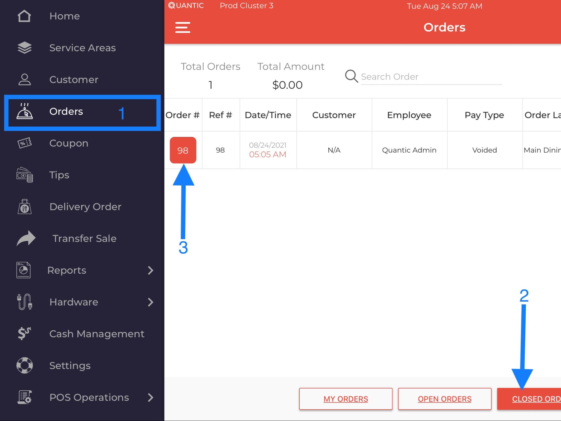The width and height of the screenshot is (561, 421).
Task: Click the OPEN ORDERS button
Action: click(445, 399)
